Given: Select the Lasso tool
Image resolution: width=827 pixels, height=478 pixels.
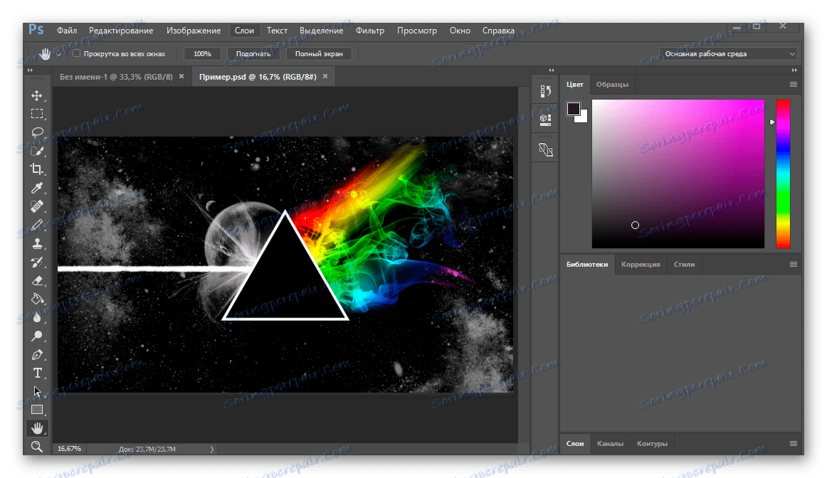Looking at the screenshot, I should pos(37,132).
